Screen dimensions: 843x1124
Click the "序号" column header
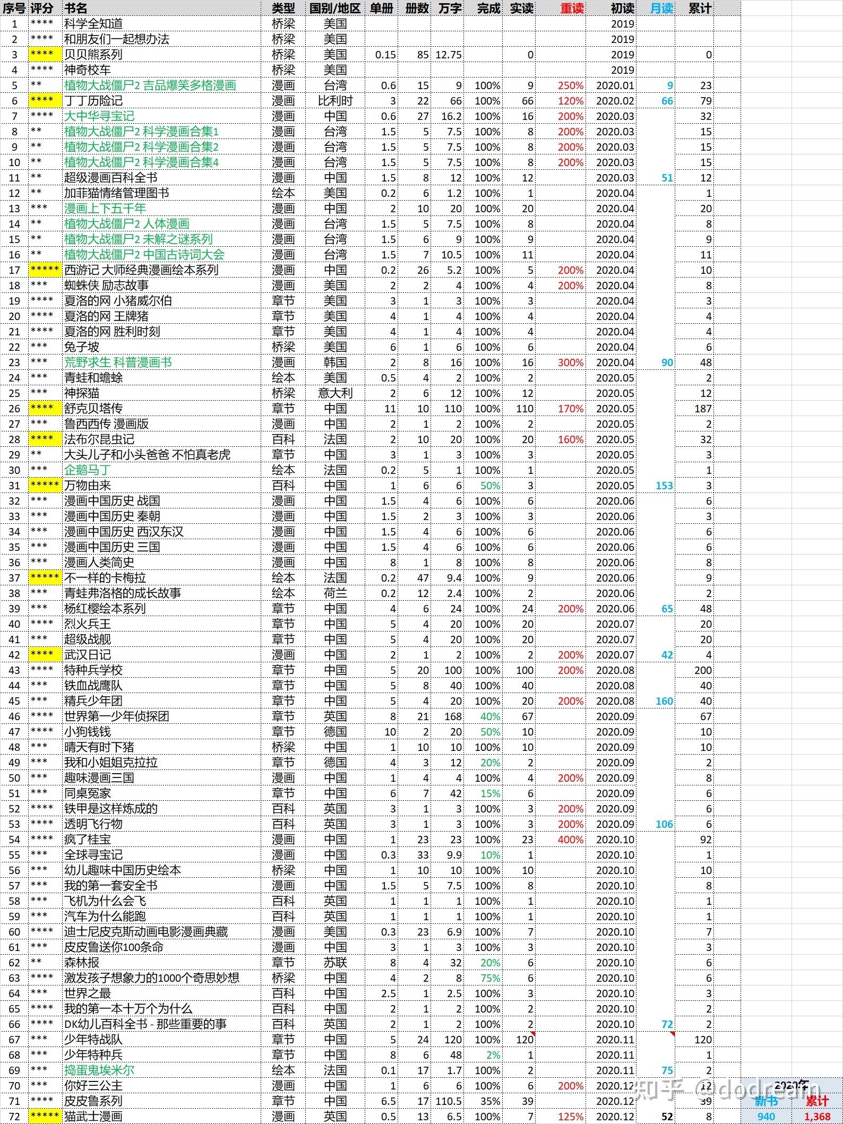point(14,8)
